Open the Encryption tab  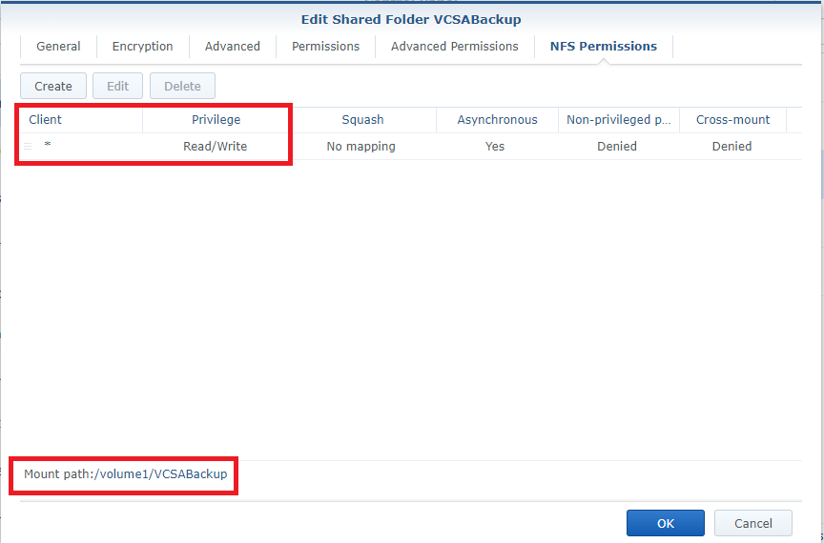coord(142,46)
